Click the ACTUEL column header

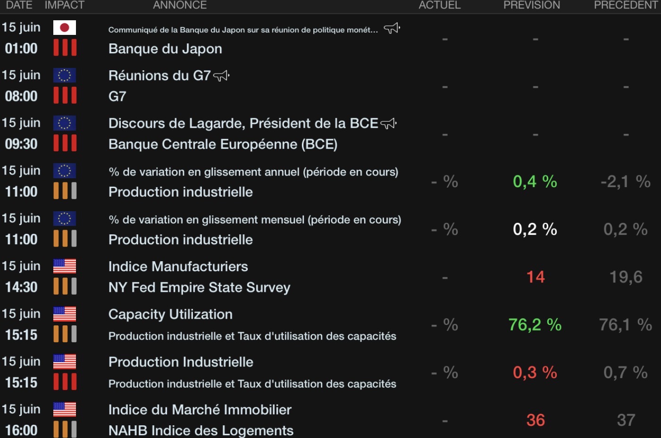(x=440, y=5)
